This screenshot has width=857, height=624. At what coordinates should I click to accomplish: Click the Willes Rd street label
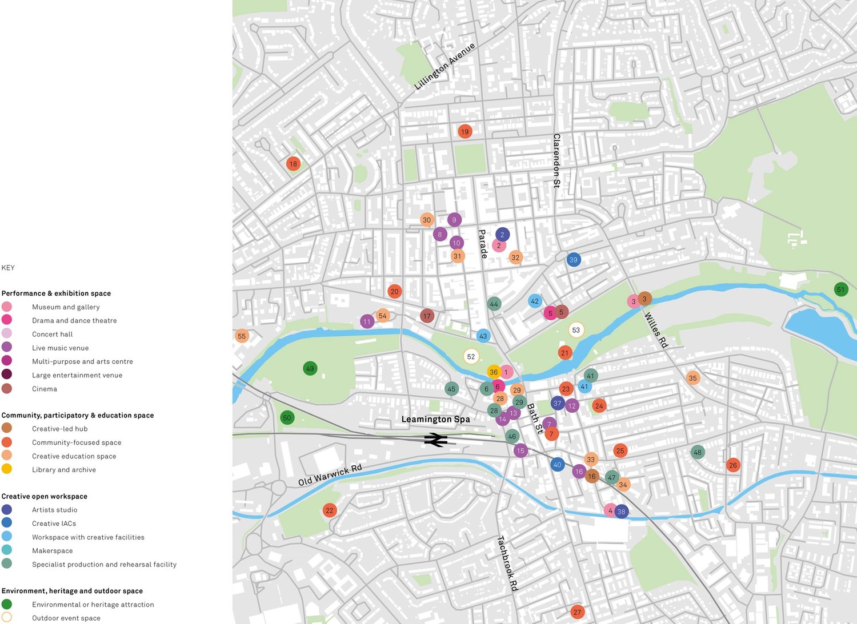coord(656,331)
